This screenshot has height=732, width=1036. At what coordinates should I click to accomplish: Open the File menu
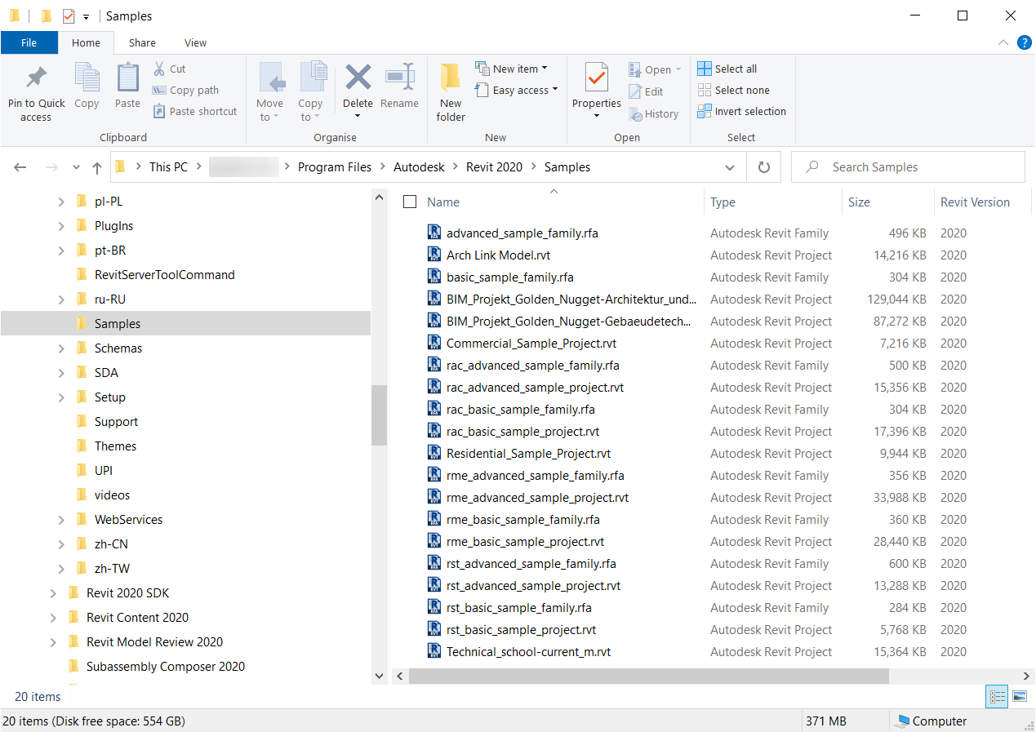pos(29,42)
